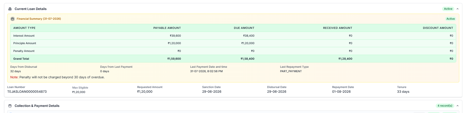The image size is (464, 113).
Task: Click the Tenure 33 days value
Action: pos(403,92)
